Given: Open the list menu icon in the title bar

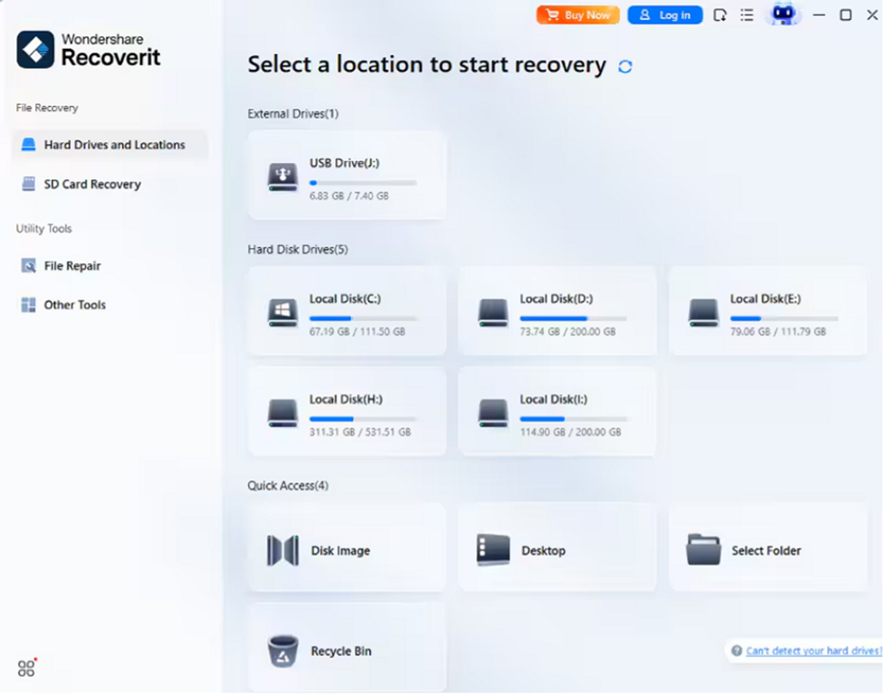Looking at the screenshot, I should (x=748, y=15).
